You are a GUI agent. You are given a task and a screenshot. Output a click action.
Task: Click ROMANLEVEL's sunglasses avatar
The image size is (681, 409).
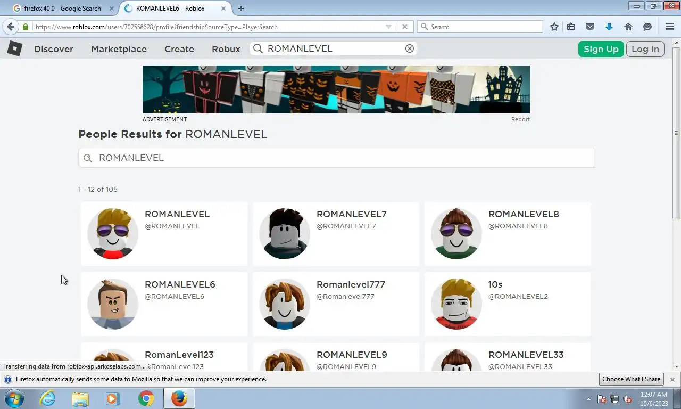click(113, 234)
